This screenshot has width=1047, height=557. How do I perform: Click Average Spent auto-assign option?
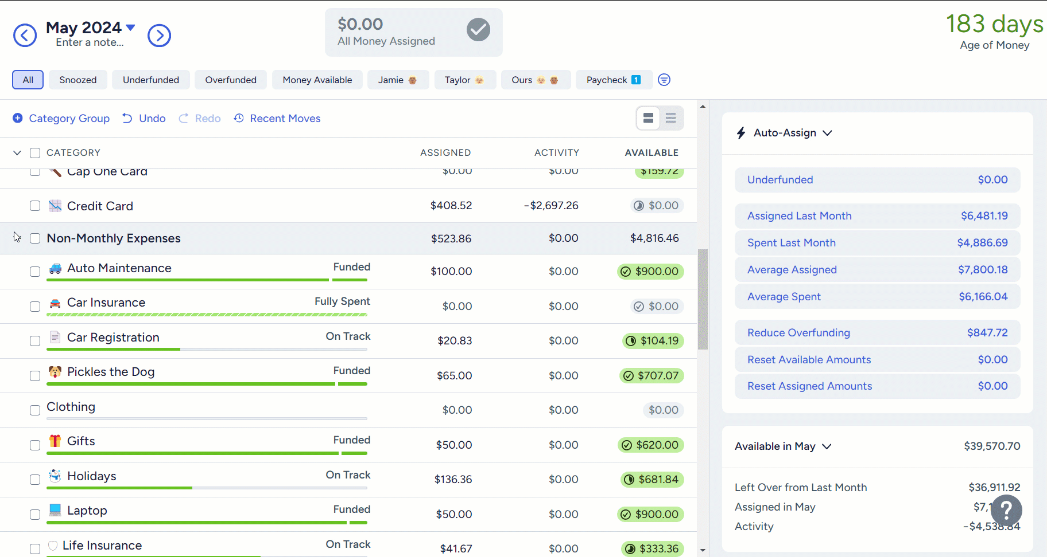pos(878,297)
